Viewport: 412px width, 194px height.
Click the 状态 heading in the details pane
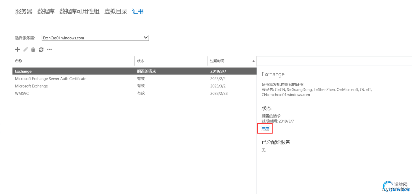point(267,108)
